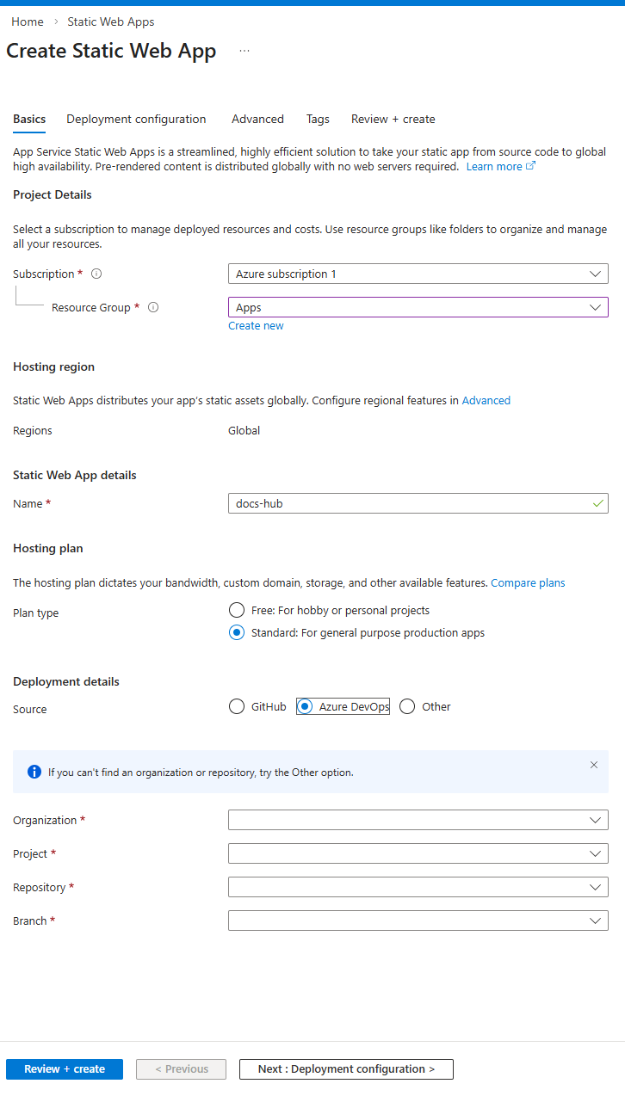
Task: Choose Other as deployment source
Action: point(407,706)
